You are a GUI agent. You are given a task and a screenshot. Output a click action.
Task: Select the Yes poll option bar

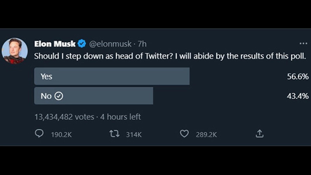pos(112,76)
